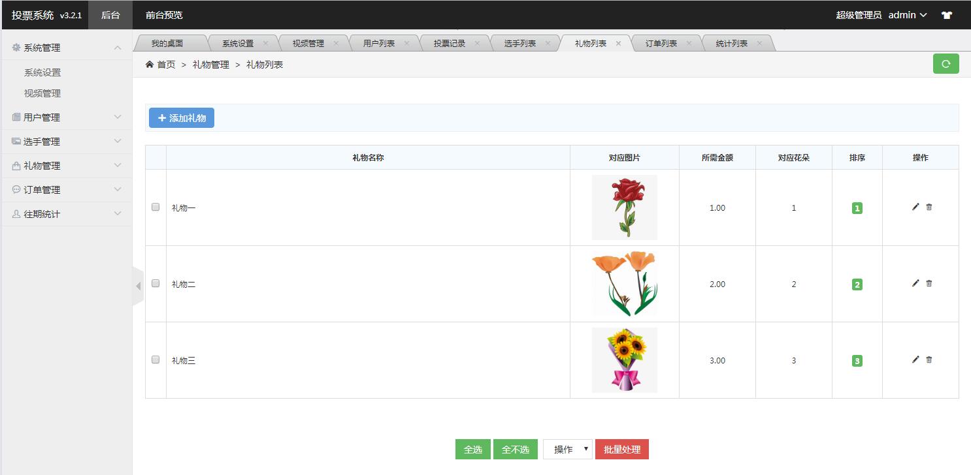Open the 前台预览 top menu item
The width and height of the screenshot is (971, 475).
[164, 15]
